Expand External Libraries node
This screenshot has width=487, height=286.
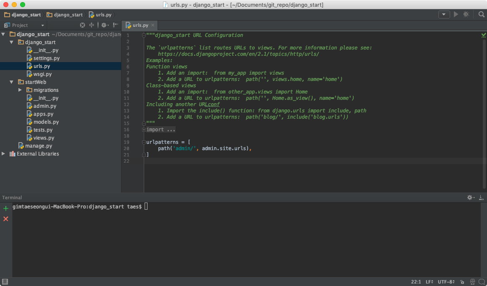point(3,154)
